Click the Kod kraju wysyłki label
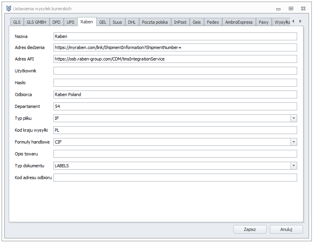 click(x=31, y=130)
